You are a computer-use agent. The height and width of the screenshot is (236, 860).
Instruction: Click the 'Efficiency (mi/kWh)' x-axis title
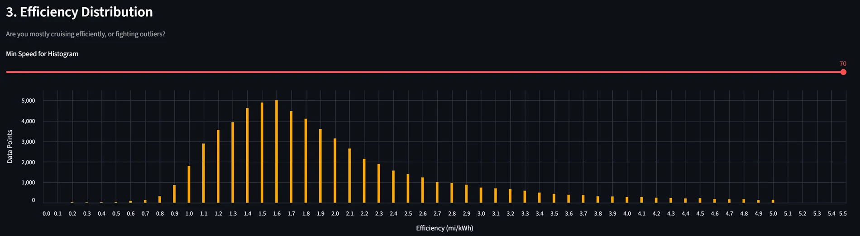coord(444,228)
